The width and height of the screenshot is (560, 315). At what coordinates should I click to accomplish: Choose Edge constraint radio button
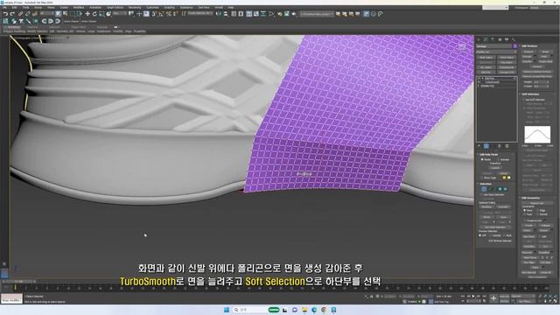[539, 210]
